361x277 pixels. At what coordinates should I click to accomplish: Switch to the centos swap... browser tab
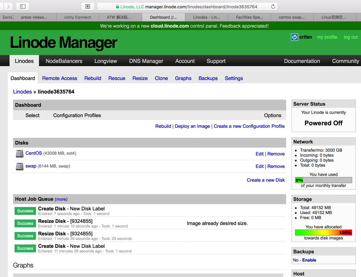(292, 17)
